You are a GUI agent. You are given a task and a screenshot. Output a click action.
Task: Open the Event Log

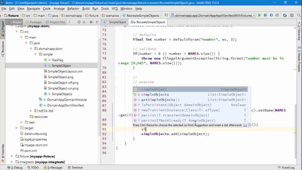click(x=286, y=168)
